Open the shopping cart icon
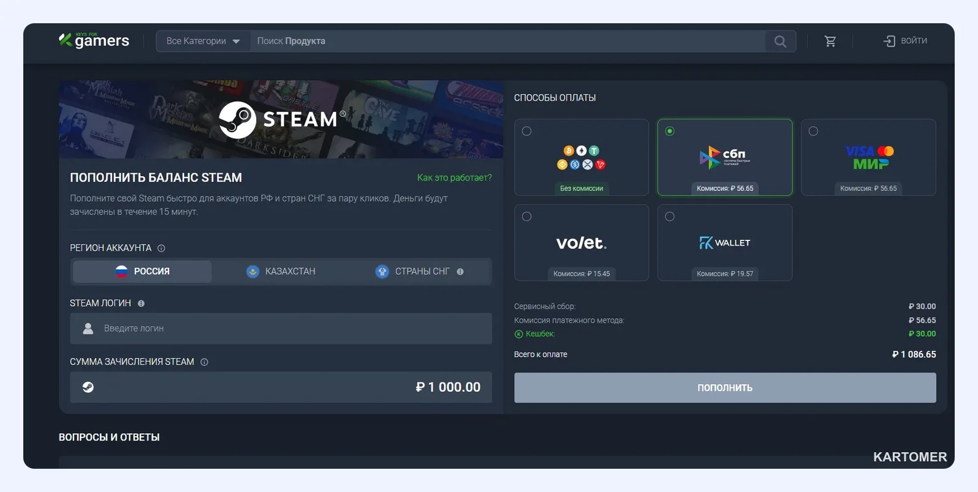 click(830, 41)
